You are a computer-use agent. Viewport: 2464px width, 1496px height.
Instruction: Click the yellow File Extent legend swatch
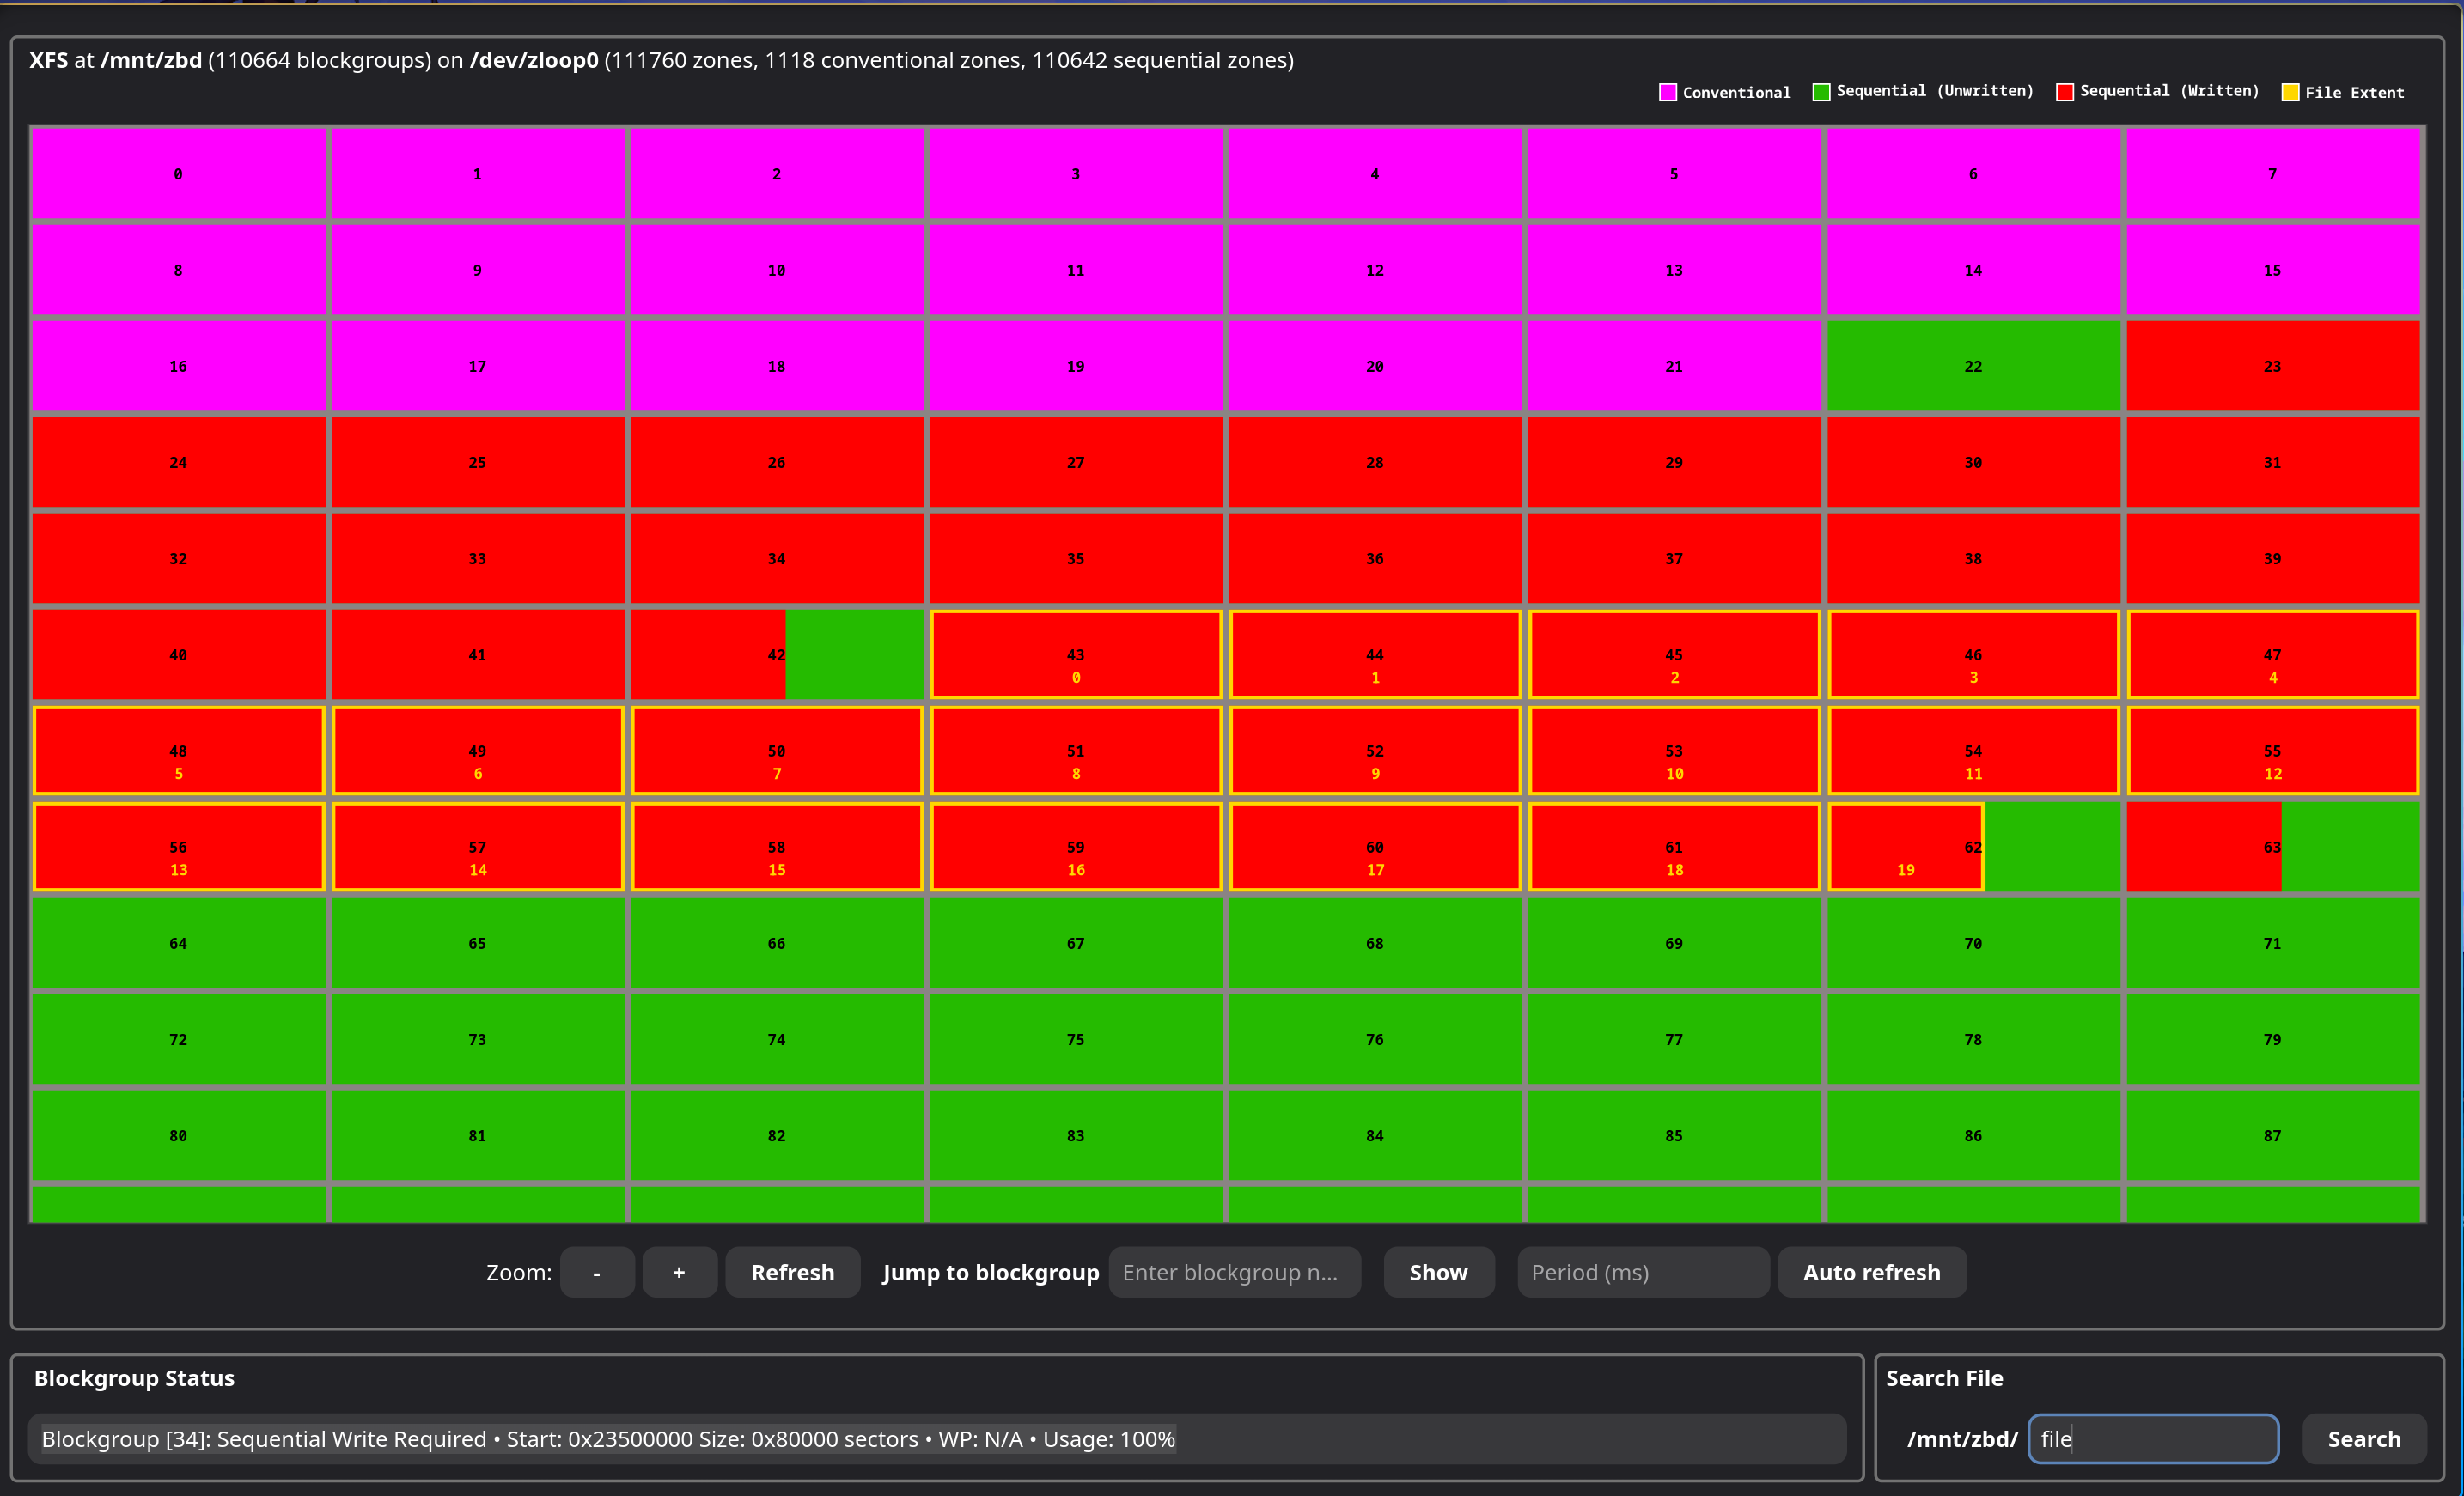2290,92
